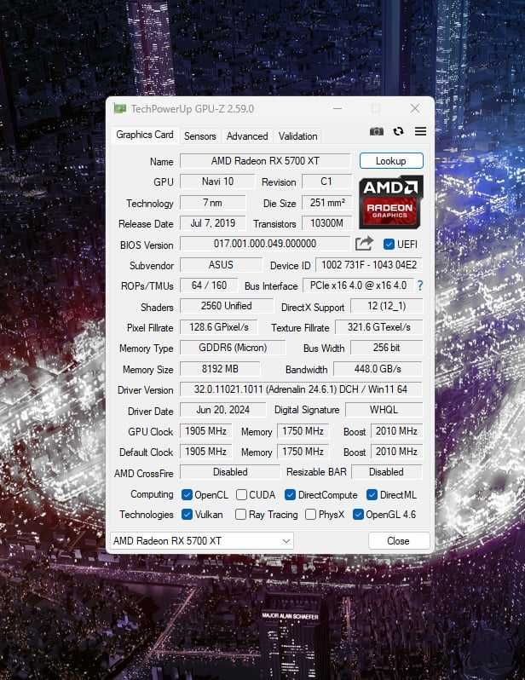Click the AMD CrossFire value Disabled
Viewport: 525px width, 680px height.
coord(230,472)
